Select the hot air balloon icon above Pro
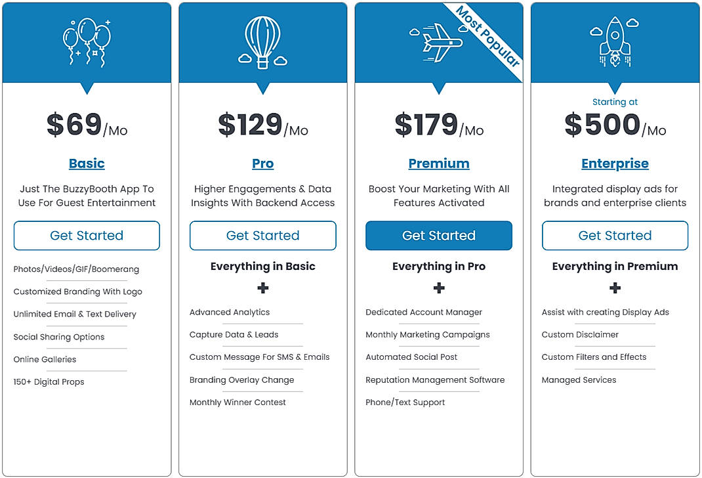This screenshot has width=702, height=478. [x=262, y=41]
